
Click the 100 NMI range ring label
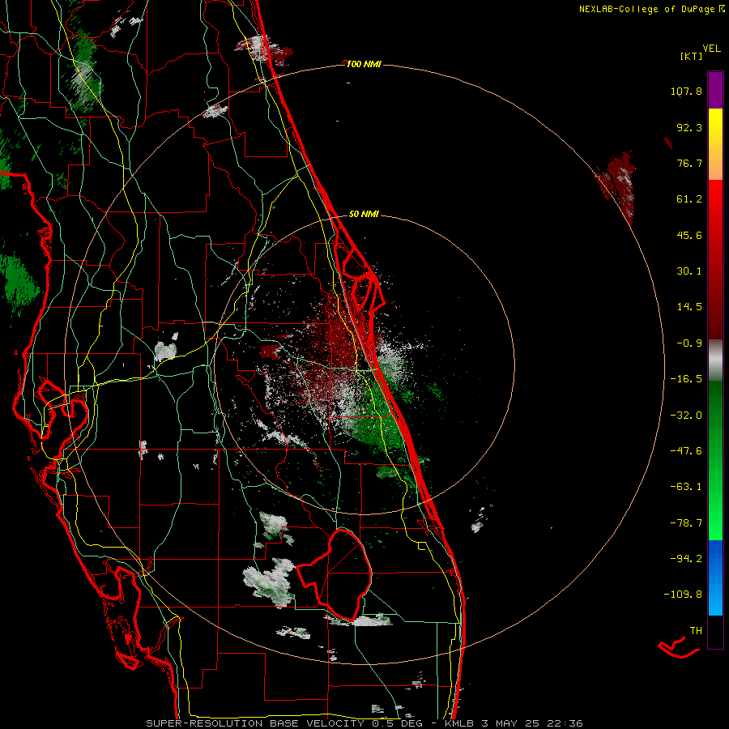coord(364,64)
